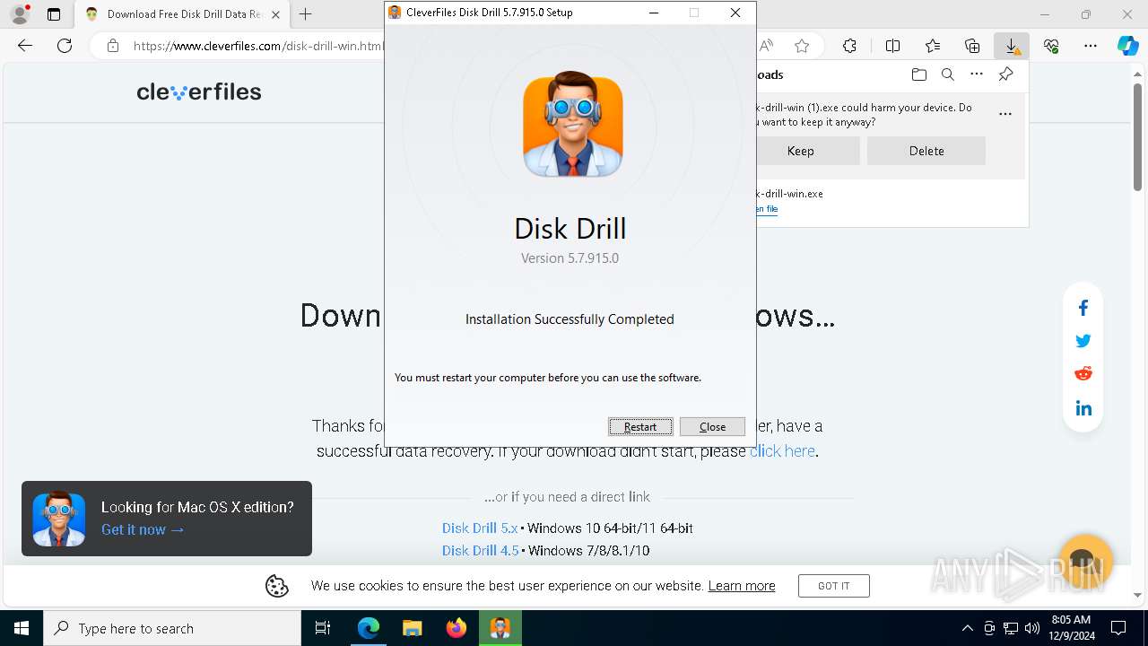
Task: View site information lock icon
Action: tap(113, 46)
